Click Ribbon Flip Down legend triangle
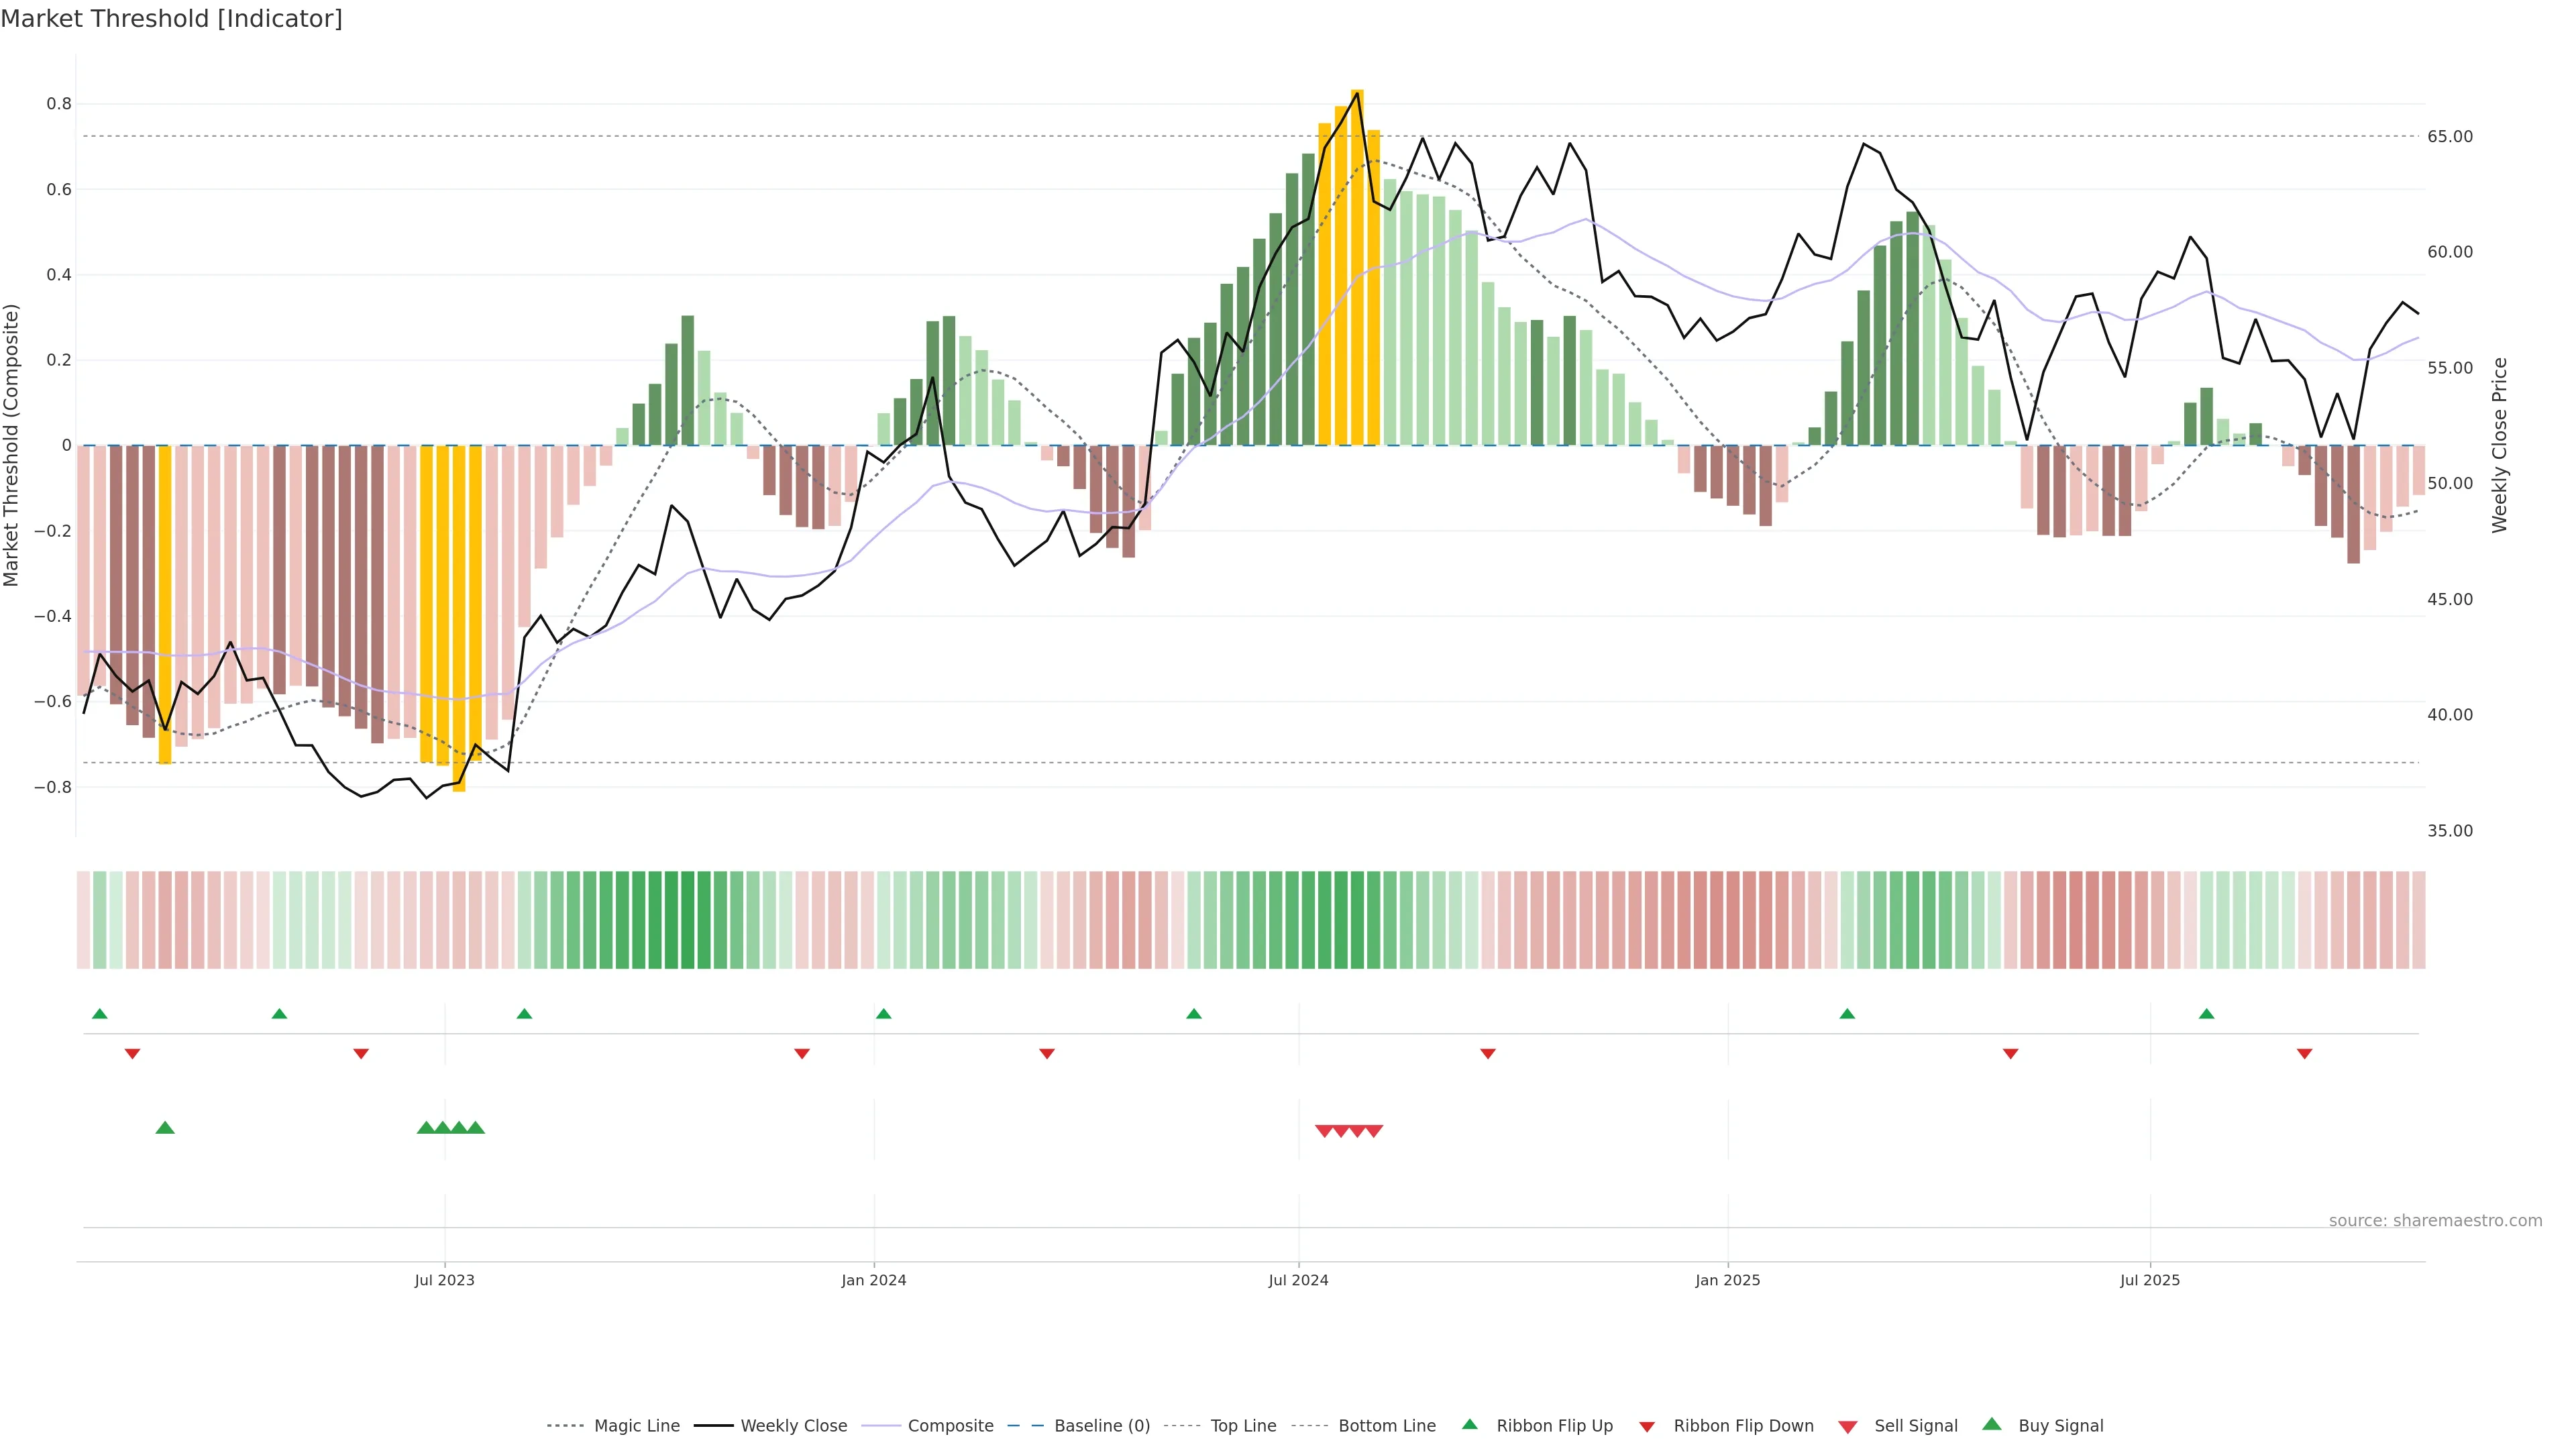2576x1449 pixels. click(x=1646, y=1427)
